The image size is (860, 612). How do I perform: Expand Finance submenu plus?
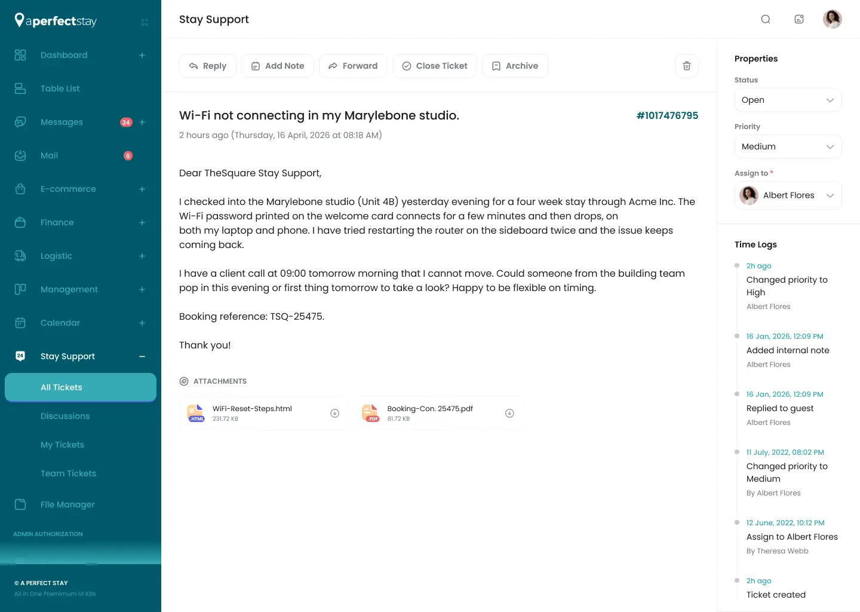click(142, 222)
